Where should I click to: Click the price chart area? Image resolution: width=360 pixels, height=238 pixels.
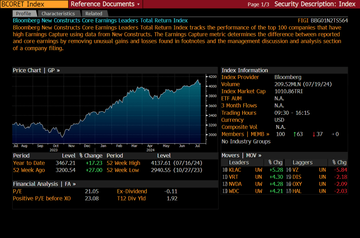pos(109,109)
